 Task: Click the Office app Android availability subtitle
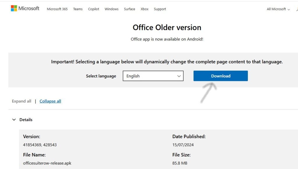tap(167, 39)
